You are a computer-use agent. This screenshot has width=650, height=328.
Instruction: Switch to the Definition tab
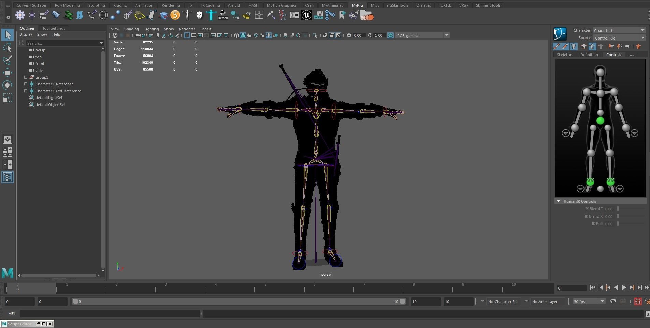point(589,55)
